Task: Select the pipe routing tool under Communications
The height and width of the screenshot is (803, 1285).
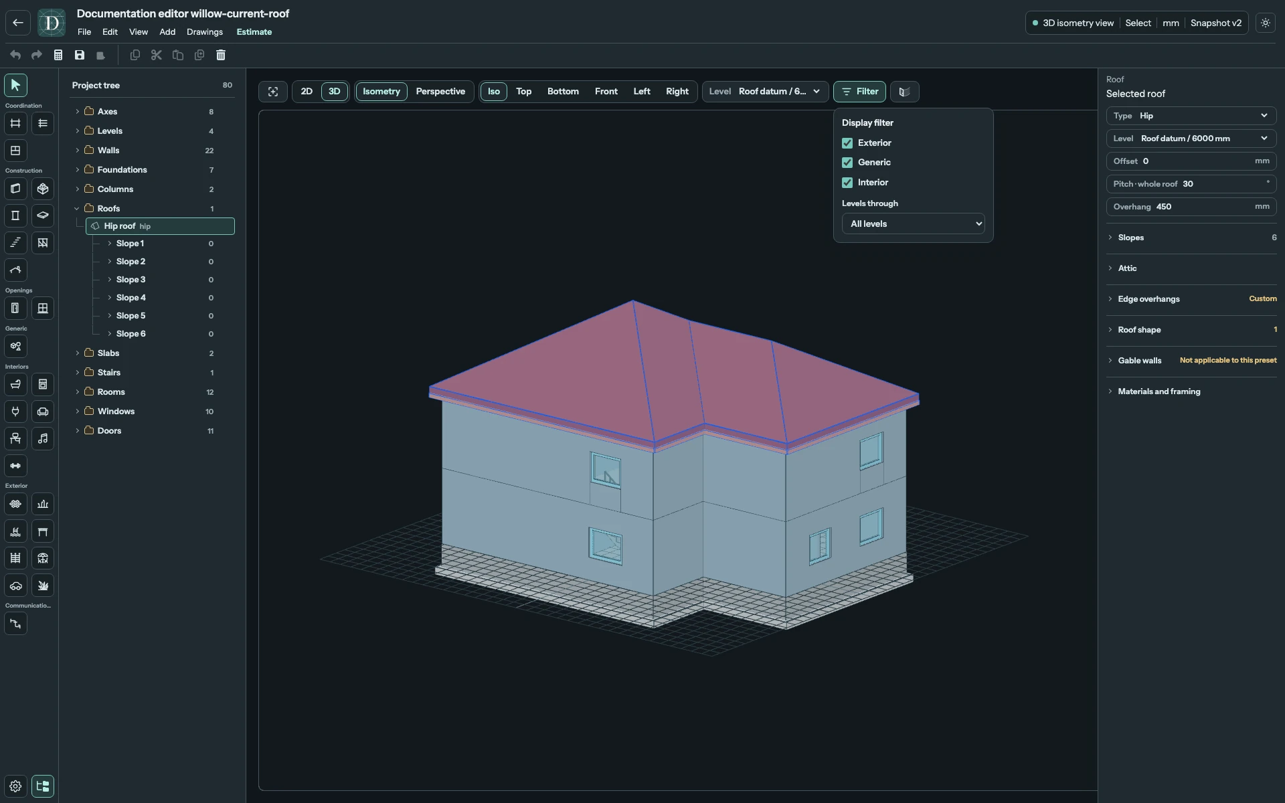Action: click(x=15, y=624)
